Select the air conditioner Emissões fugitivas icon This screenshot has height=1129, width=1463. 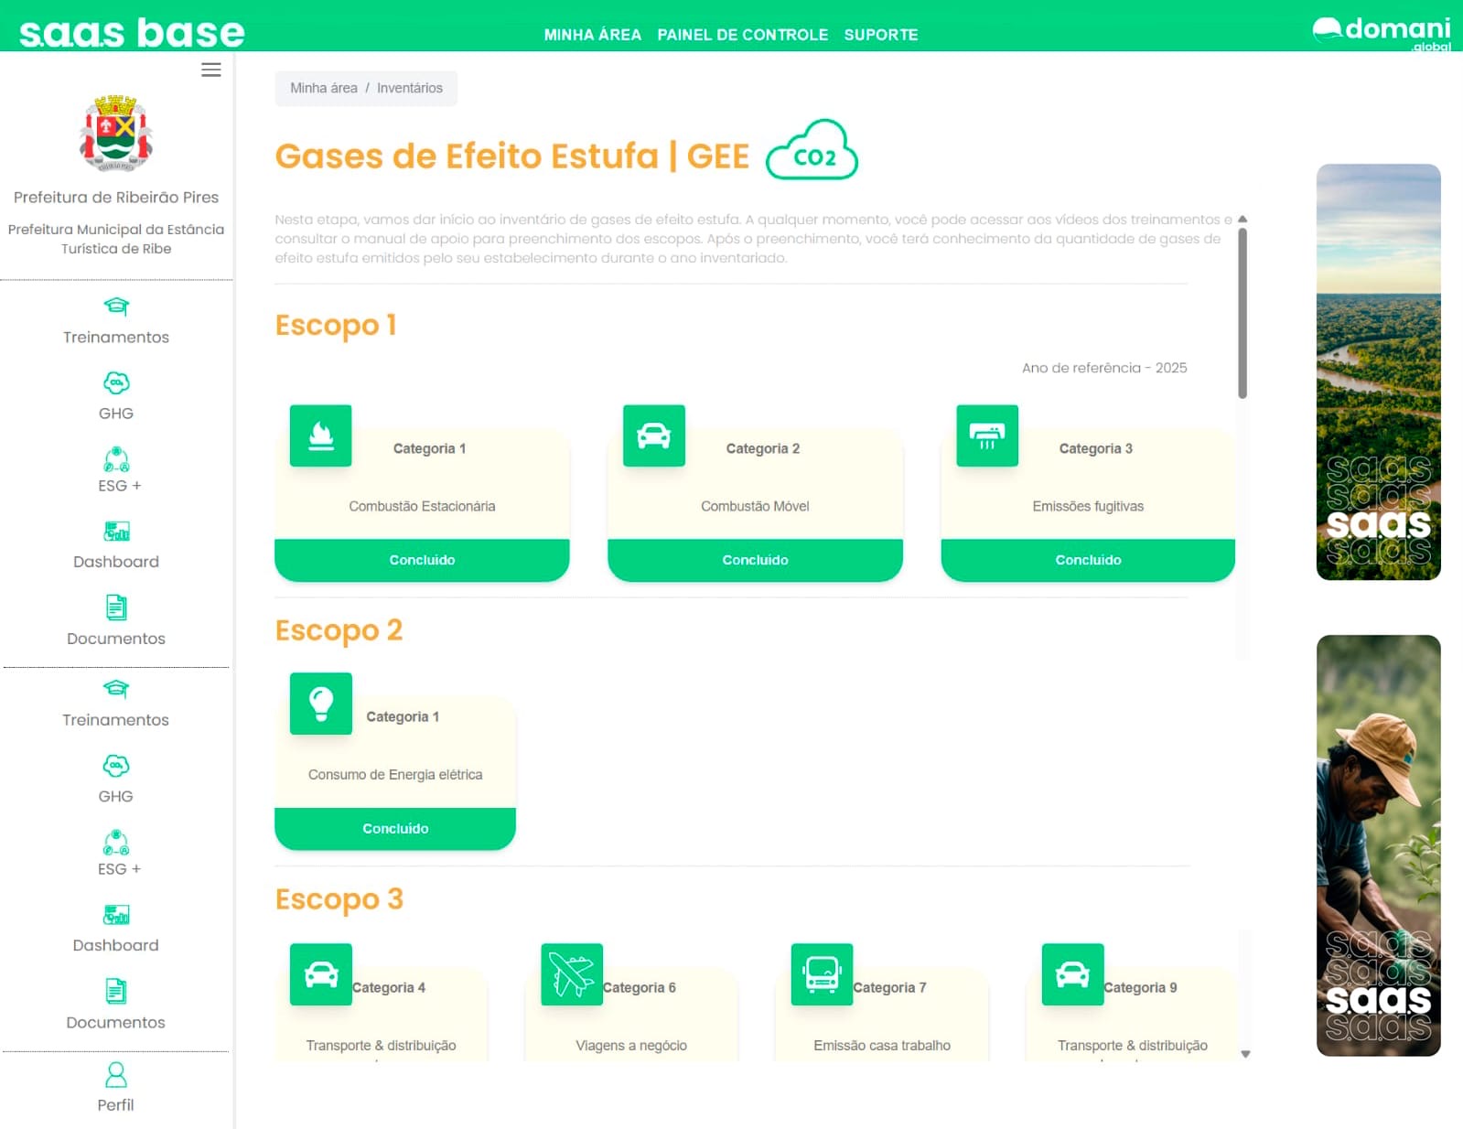pyautogui.click(x=986, y=435)
